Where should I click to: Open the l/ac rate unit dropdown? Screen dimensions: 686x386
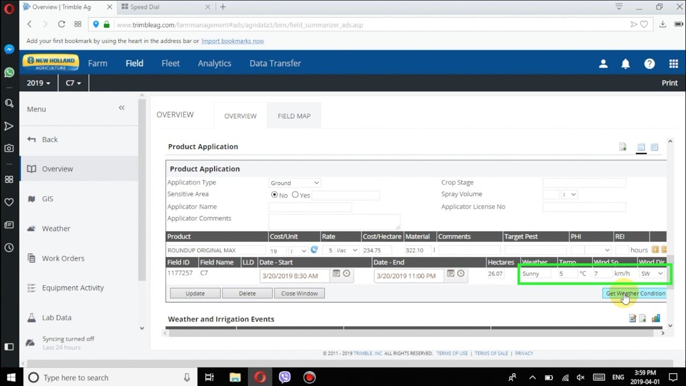click(x=347, y=250)
